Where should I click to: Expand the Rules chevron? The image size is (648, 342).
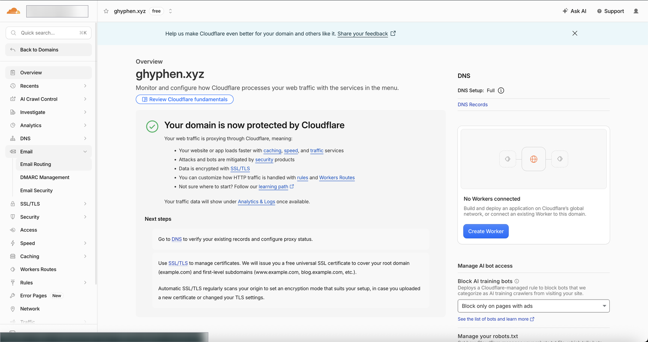pyautogui.click(x=85, y=283)
